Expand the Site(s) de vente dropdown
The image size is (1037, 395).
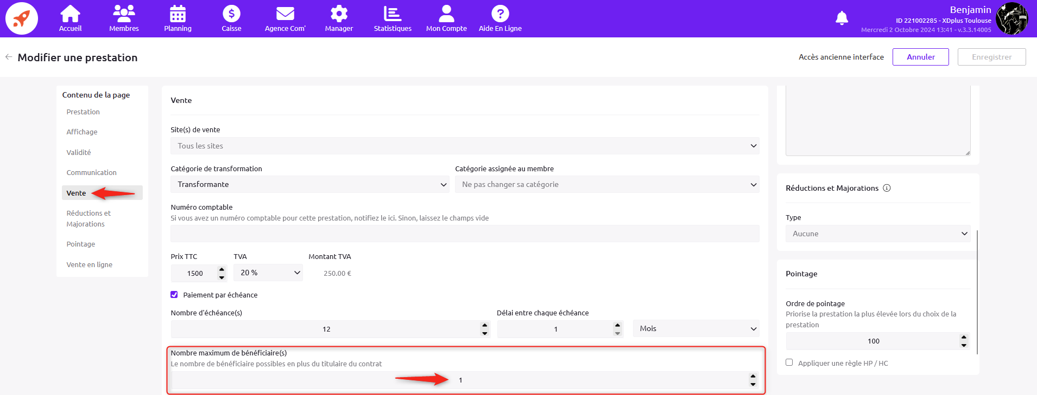(x=464, y=146)
